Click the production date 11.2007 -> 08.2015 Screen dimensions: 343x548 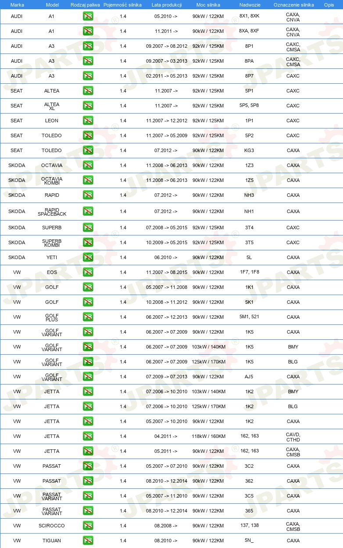[x=167, y=272]
